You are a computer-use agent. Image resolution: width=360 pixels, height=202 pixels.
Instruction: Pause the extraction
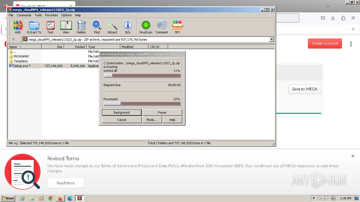pos(162,113)
